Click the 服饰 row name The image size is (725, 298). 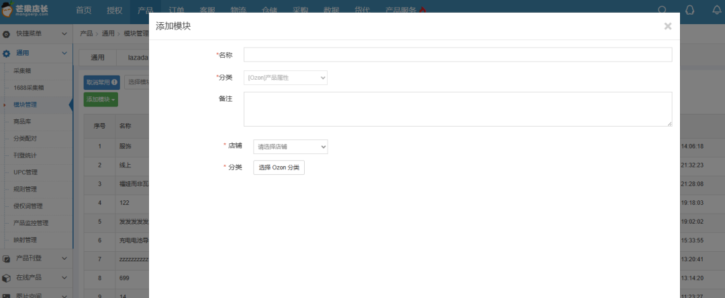(126, 146)
